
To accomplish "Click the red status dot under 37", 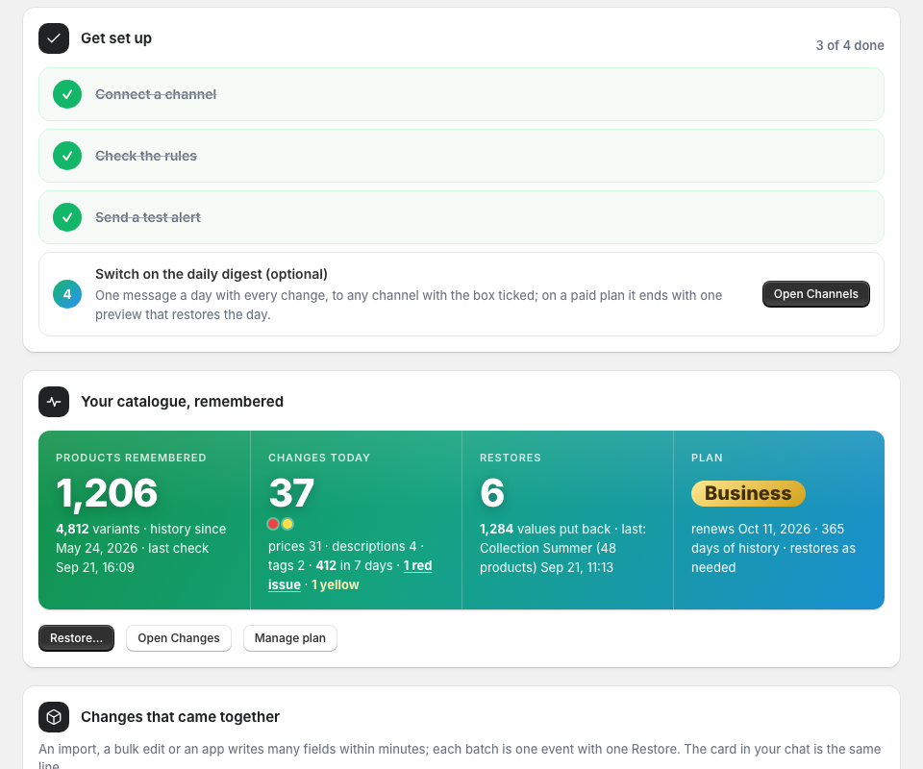I will click(x=272, y=524).
